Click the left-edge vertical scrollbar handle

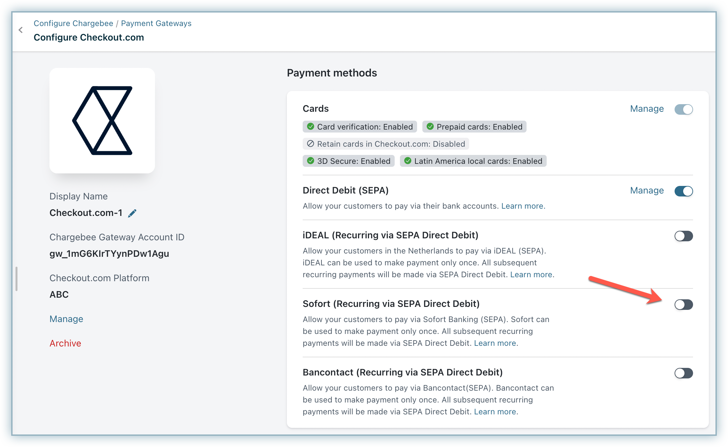16,279
